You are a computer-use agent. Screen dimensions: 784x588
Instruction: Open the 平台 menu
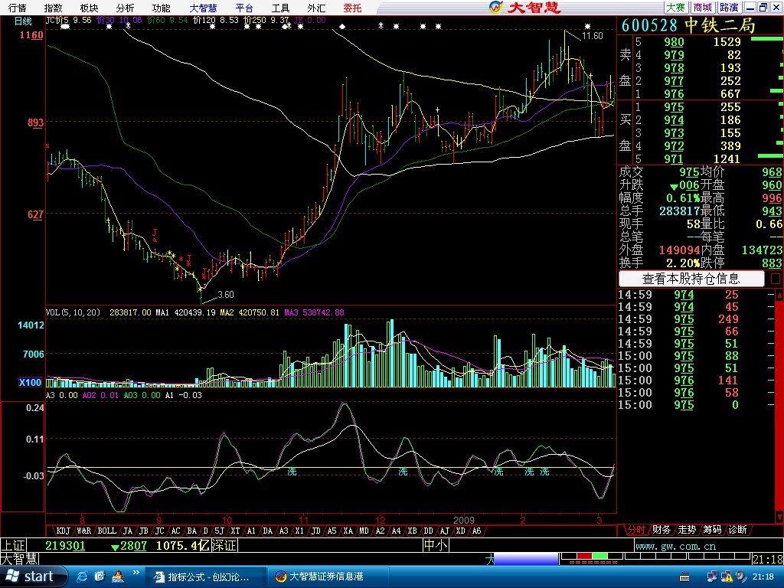(244, 8)
